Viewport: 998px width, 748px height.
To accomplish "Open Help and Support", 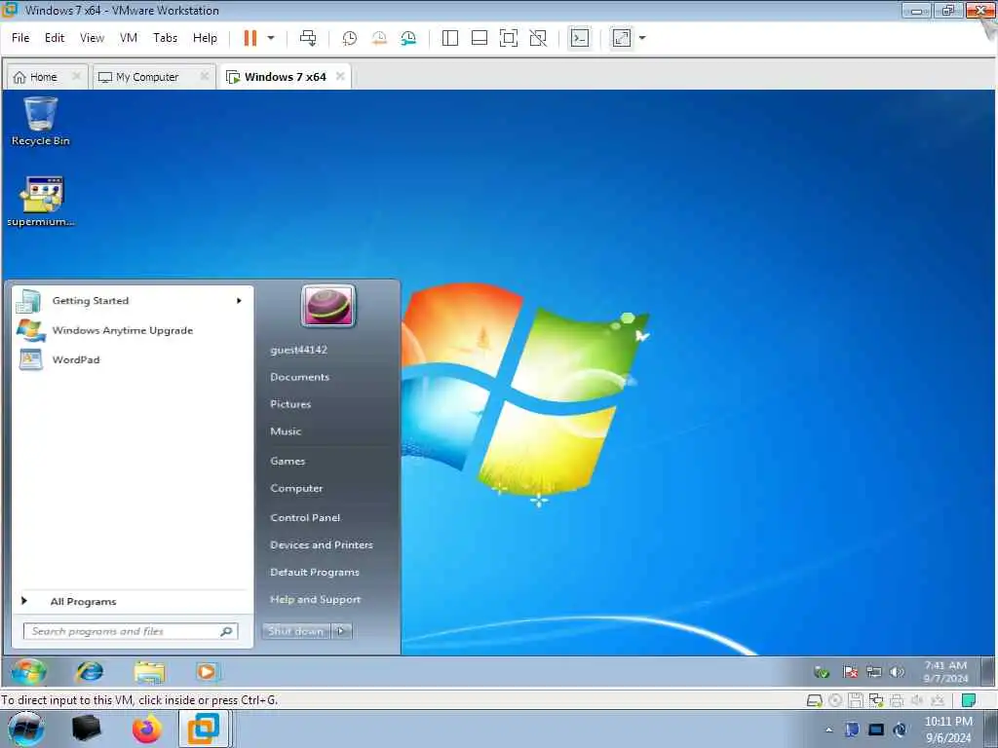I will (315, 599).
